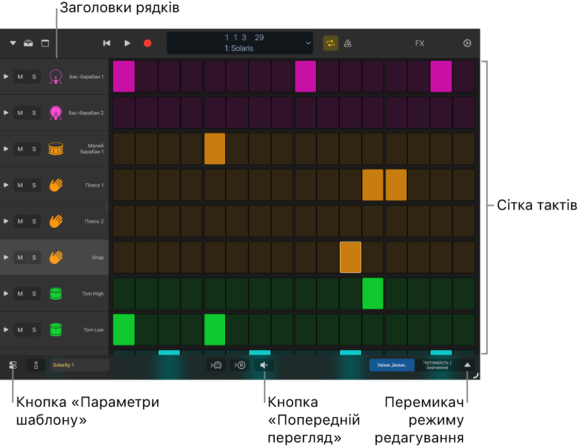The height and width of the screenshot is (448, 583).
Task: Expand the edit mode panel up arrow
Action: click(x=467, y=365)
